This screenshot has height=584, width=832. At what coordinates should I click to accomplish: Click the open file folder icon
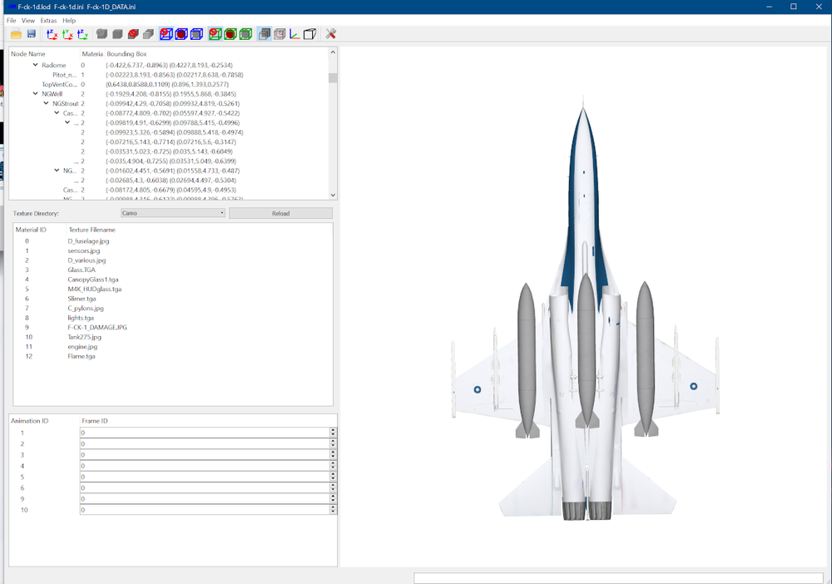[16, 34]
